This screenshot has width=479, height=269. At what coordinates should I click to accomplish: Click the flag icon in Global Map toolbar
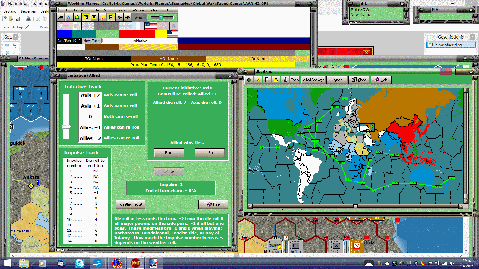[267, 80]
